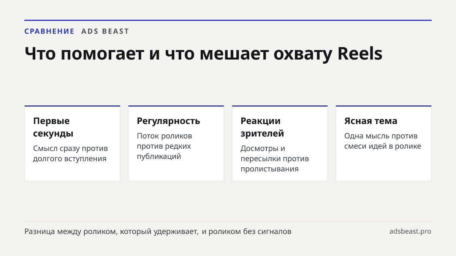Open the adsbeast.pro link in the footer

click(410, 231)
